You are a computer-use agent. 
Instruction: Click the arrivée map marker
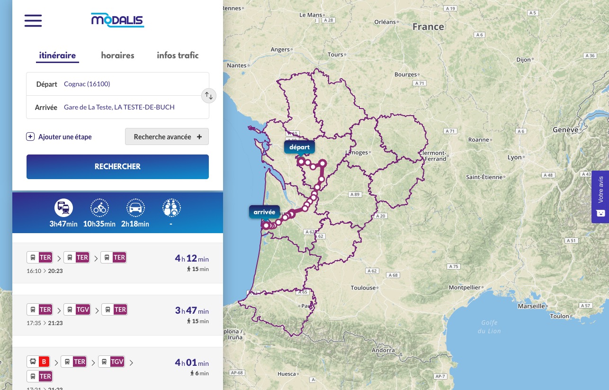[264, 212]
